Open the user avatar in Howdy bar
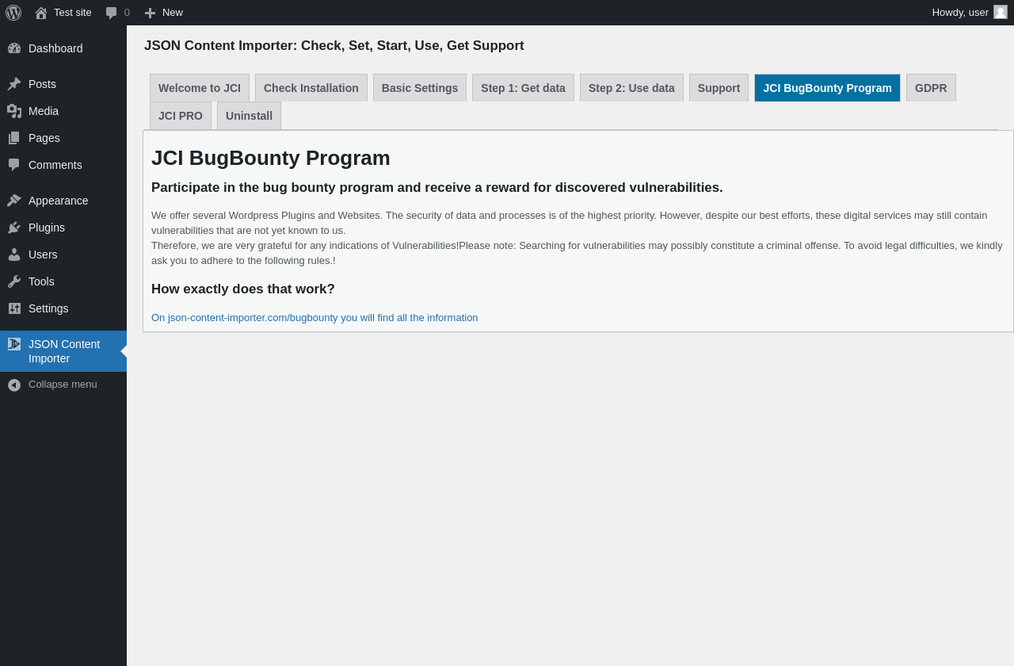The height and width of the screenshot is (666, 1014). (1001, 12)
